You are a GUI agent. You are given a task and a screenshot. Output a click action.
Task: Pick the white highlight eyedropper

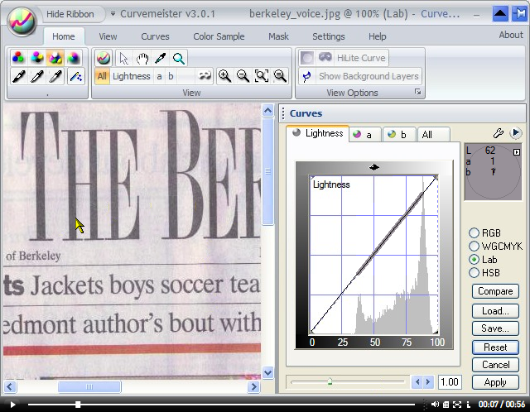(x=37, y=76)
